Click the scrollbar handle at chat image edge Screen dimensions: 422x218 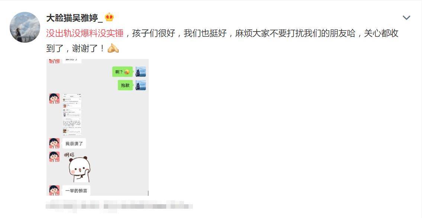[x=148, y=193]
